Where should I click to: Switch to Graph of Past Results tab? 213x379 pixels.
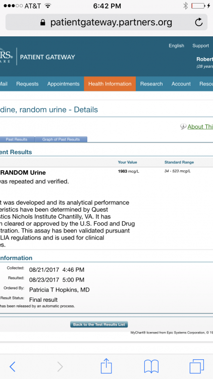61,139
